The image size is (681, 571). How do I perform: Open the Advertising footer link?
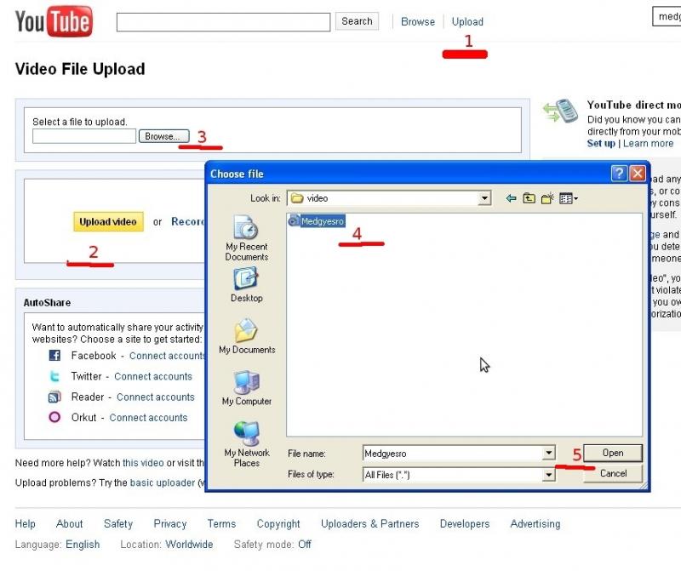click(535, 523)
